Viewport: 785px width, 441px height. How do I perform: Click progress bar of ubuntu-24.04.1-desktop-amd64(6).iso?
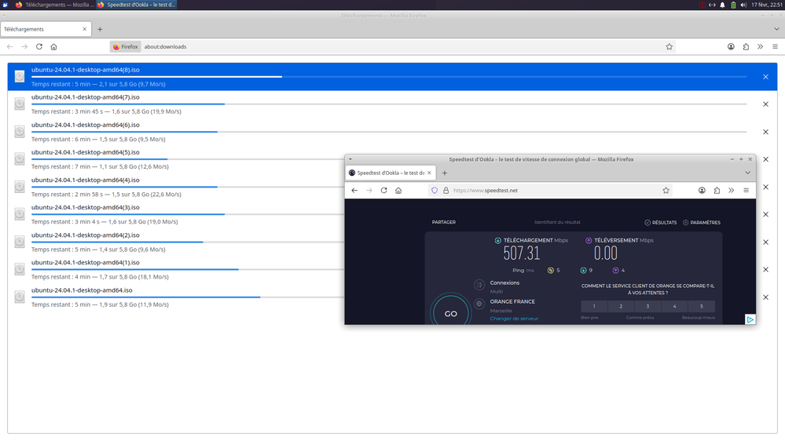(x=389, y=132)
